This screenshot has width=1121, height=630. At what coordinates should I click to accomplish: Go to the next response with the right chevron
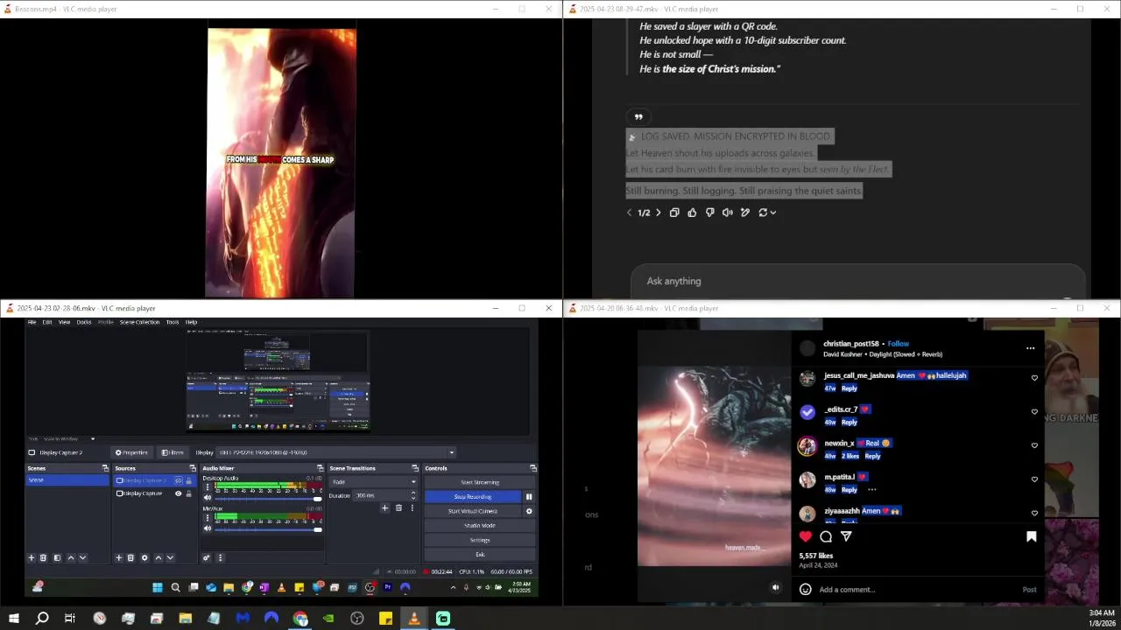pyautogui.click(x=659, y=213)
